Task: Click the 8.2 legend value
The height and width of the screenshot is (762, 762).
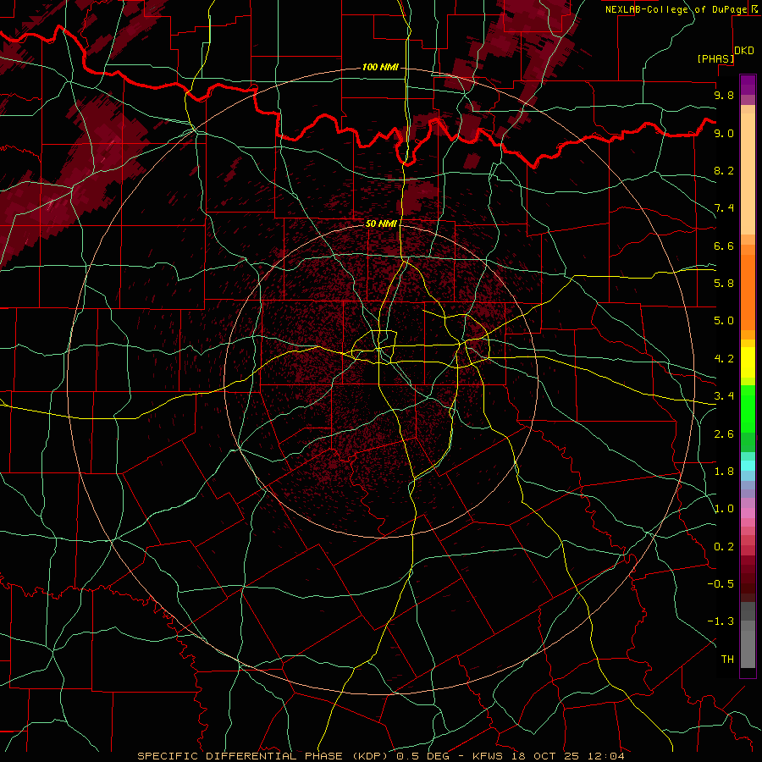Action: pyautogui.click(x=724, y=170)
